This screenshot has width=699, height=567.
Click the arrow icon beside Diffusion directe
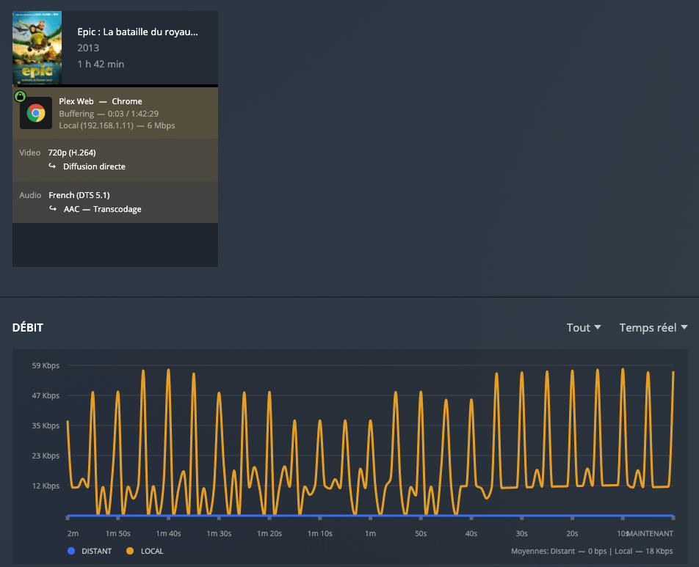(x=53, y=167)
